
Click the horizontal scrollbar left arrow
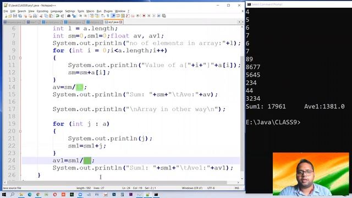5,183
